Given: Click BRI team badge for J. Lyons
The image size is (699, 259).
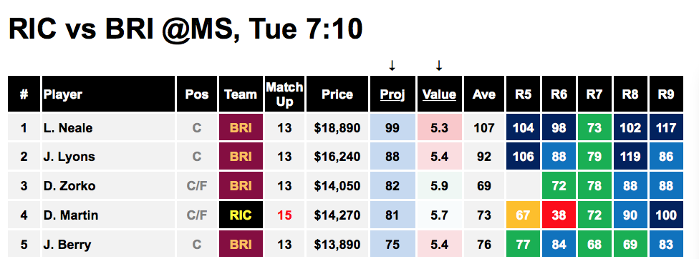Looking at the screenshot, I should 241,157.
